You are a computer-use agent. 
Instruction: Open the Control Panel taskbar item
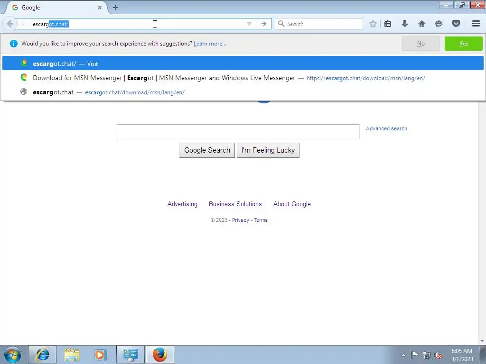pyautogui.click(x=130, y=355)
